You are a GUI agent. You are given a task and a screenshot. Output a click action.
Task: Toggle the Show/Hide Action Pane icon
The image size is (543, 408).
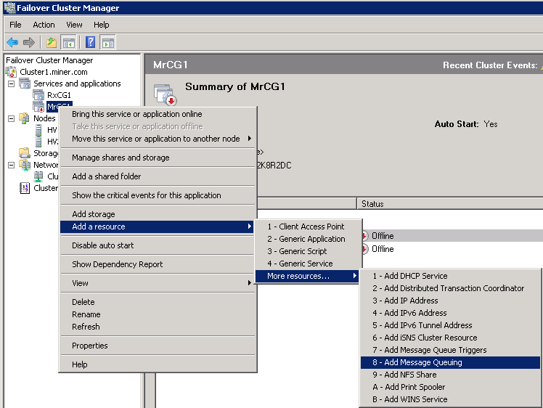pyautogui.click(x=107, y=42)
